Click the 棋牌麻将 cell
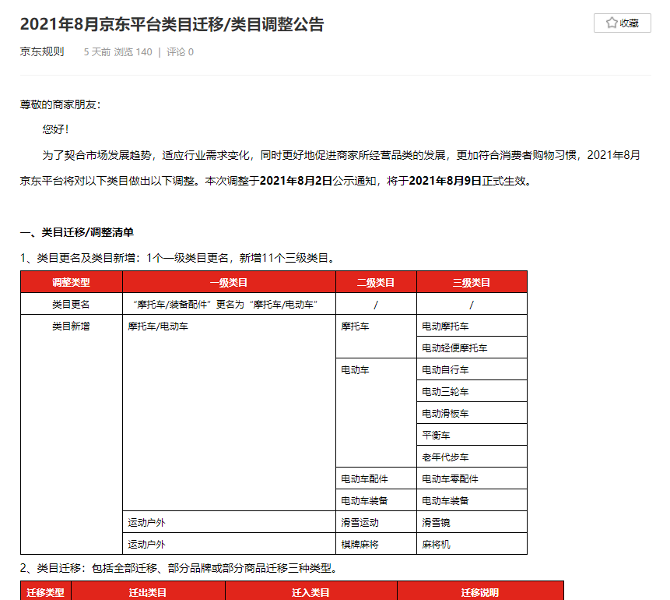Viewport: 670px width, 600px height. (376, 544)
